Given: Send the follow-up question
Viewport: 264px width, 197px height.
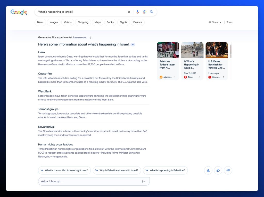Looking at the screenshot, I should (143, 181).
